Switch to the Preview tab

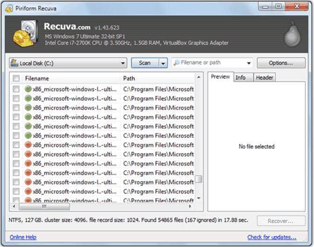click(x=220, y=77)
